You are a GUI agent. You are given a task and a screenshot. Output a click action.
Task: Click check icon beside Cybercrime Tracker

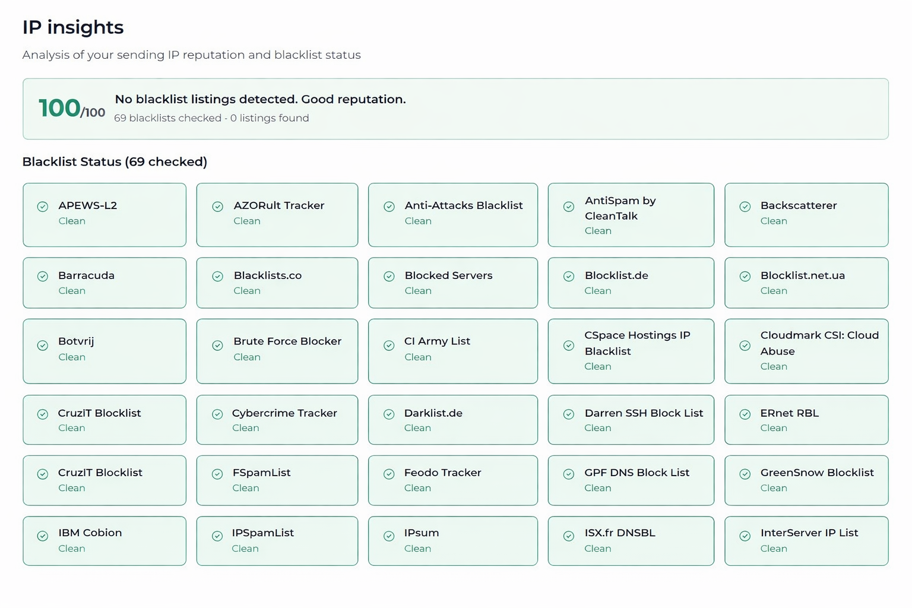pyautogui.click(x=218, y=414)
